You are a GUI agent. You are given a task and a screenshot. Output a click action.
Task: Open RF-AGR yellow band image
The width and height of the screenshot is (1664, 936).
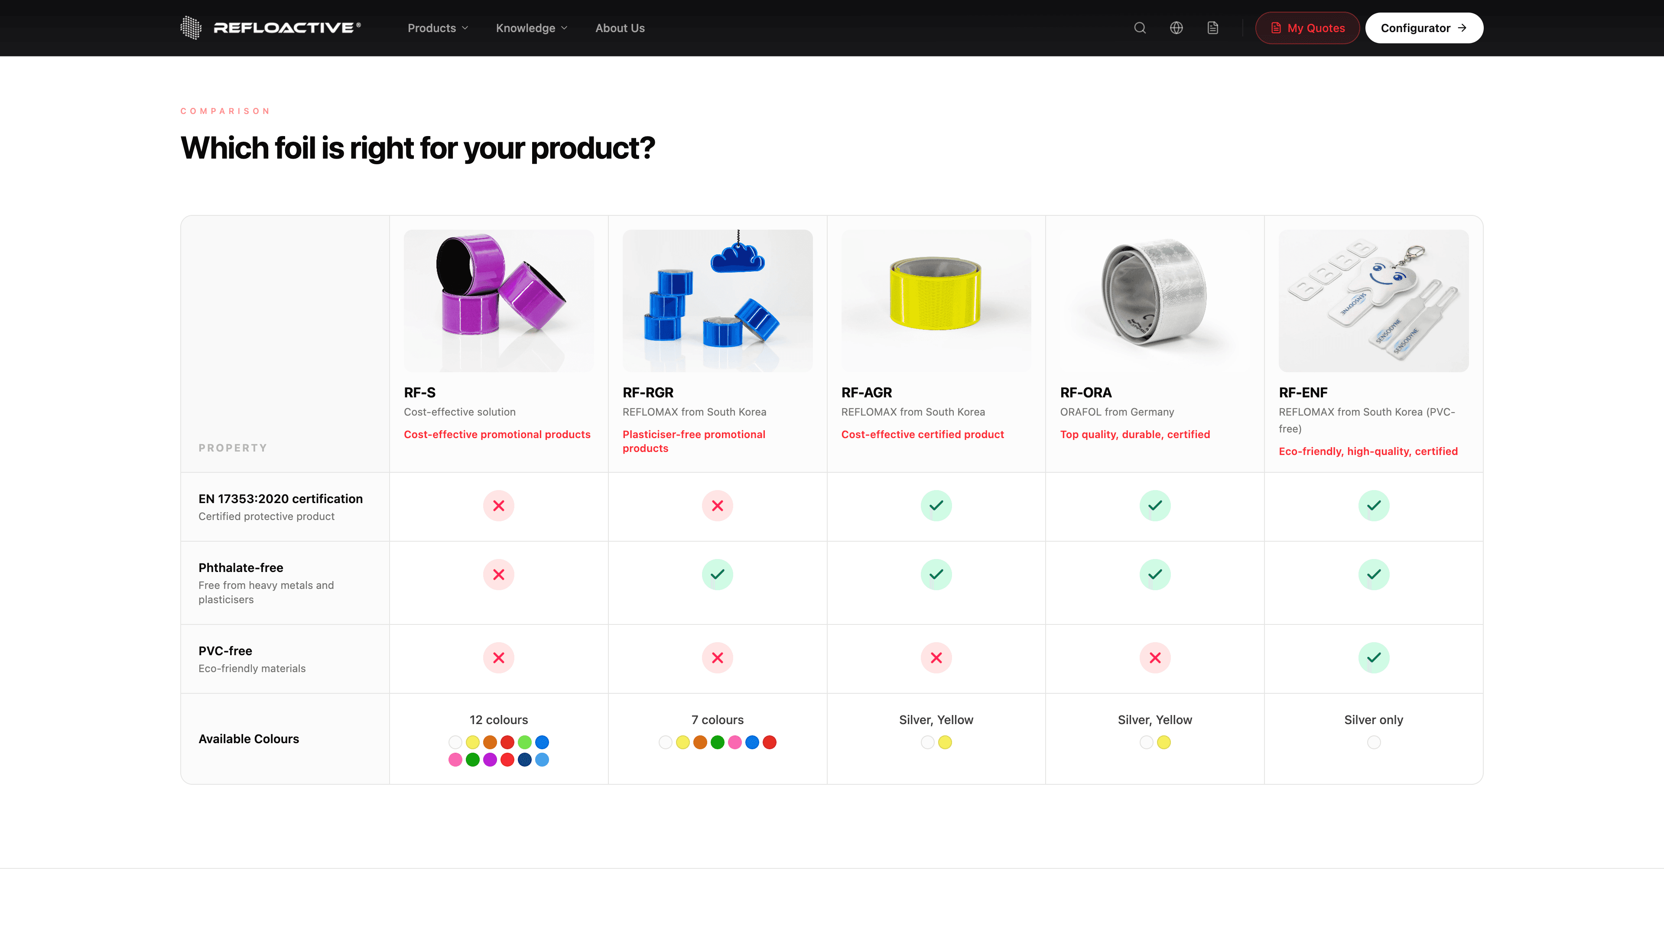pyautogui.click(x=936, y=300)
